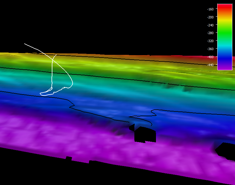Click the -440 depth label

(x=210, y=65)
